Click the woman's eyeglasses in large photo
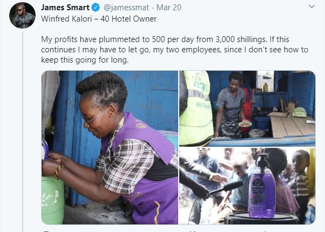The width and height of the screenshot is (325, 232). [94, 117]
